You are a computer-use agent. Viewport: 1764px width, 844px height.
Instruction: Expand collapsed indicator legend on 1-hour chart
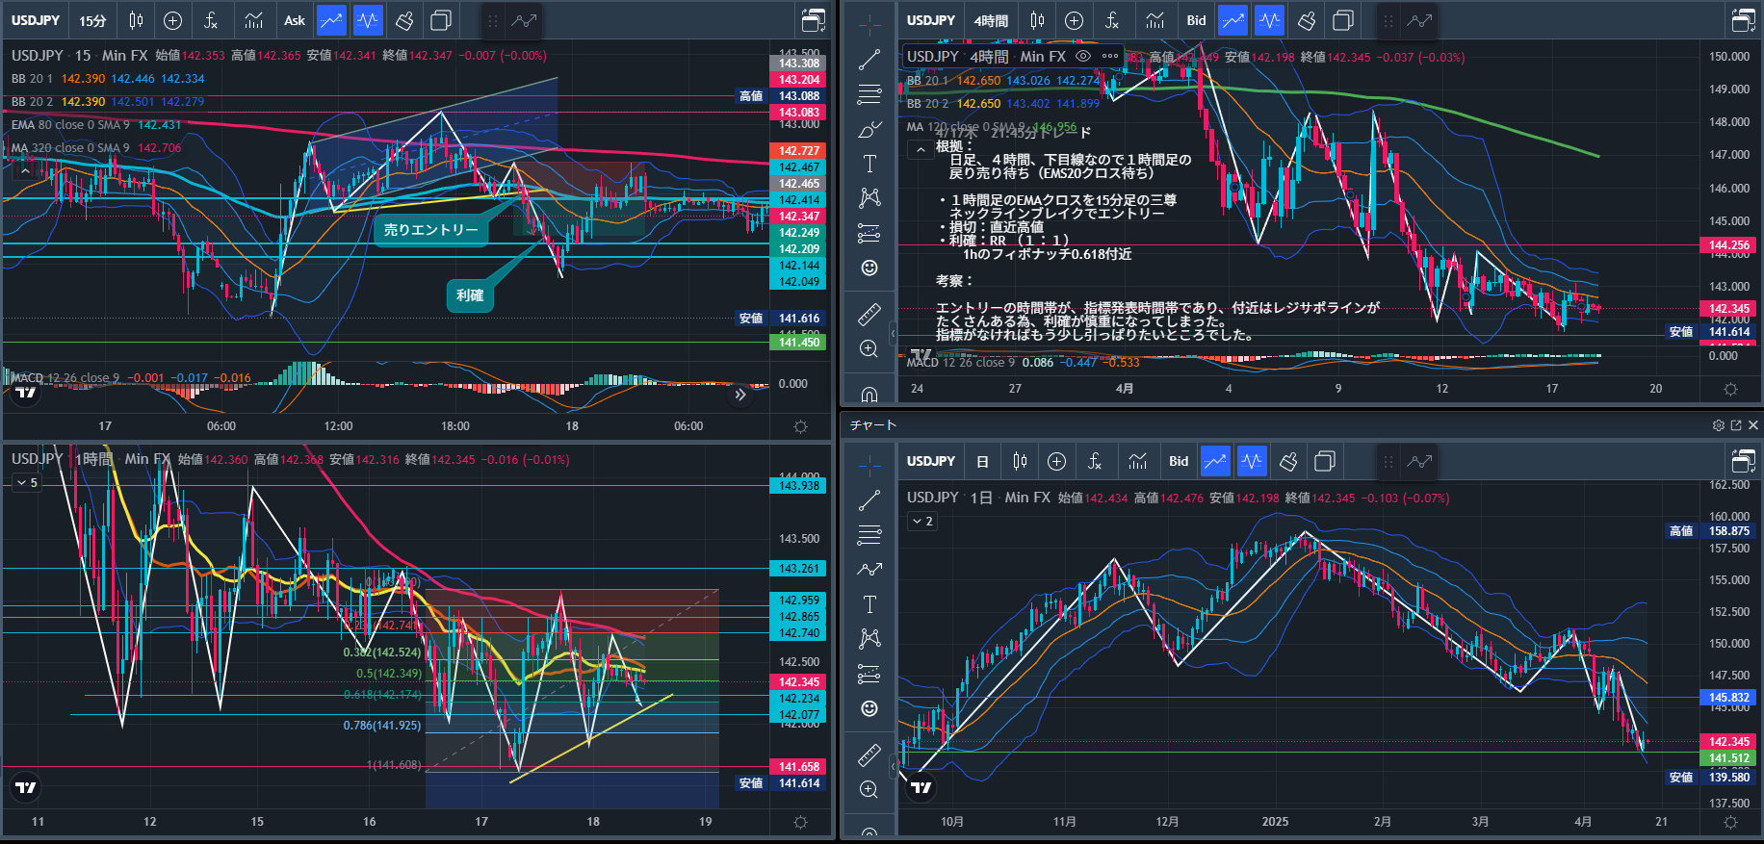pyautogui.click(x=26, y=482)
